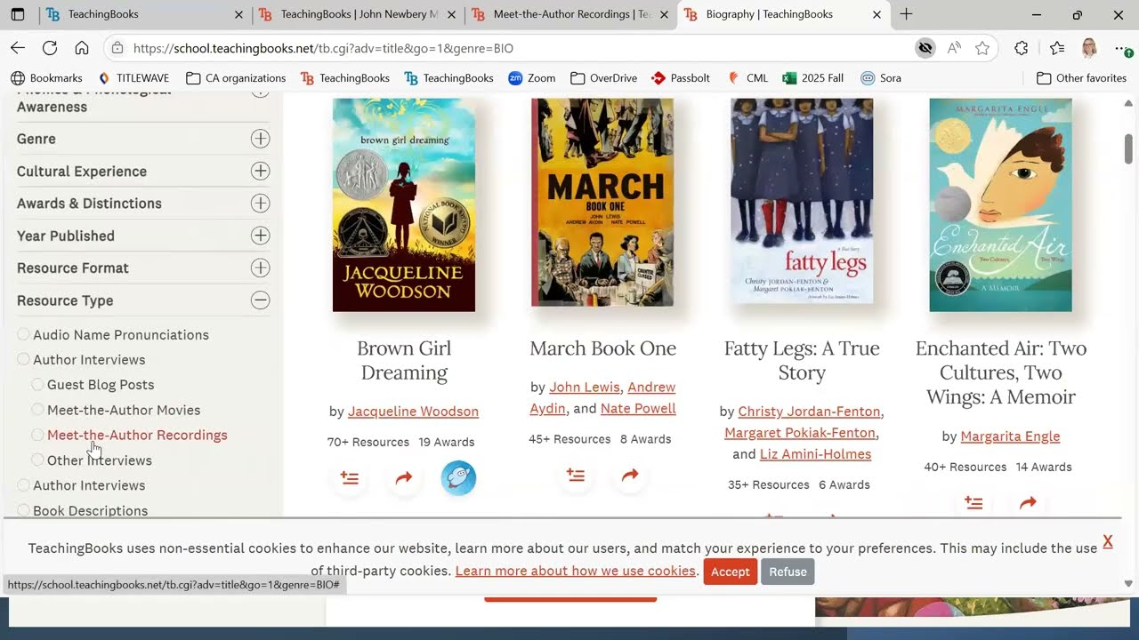
Task: Open the browser home page
Action: tap(82, 48)
